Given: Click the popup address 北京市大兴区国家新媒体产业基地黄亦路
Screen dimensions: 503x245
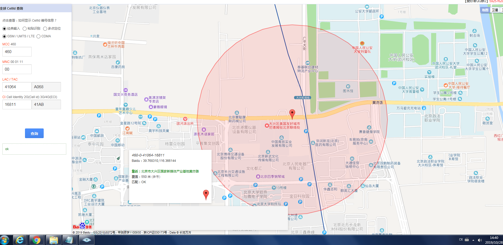Looking at the screenshot, I should click(x=170, y=171).
